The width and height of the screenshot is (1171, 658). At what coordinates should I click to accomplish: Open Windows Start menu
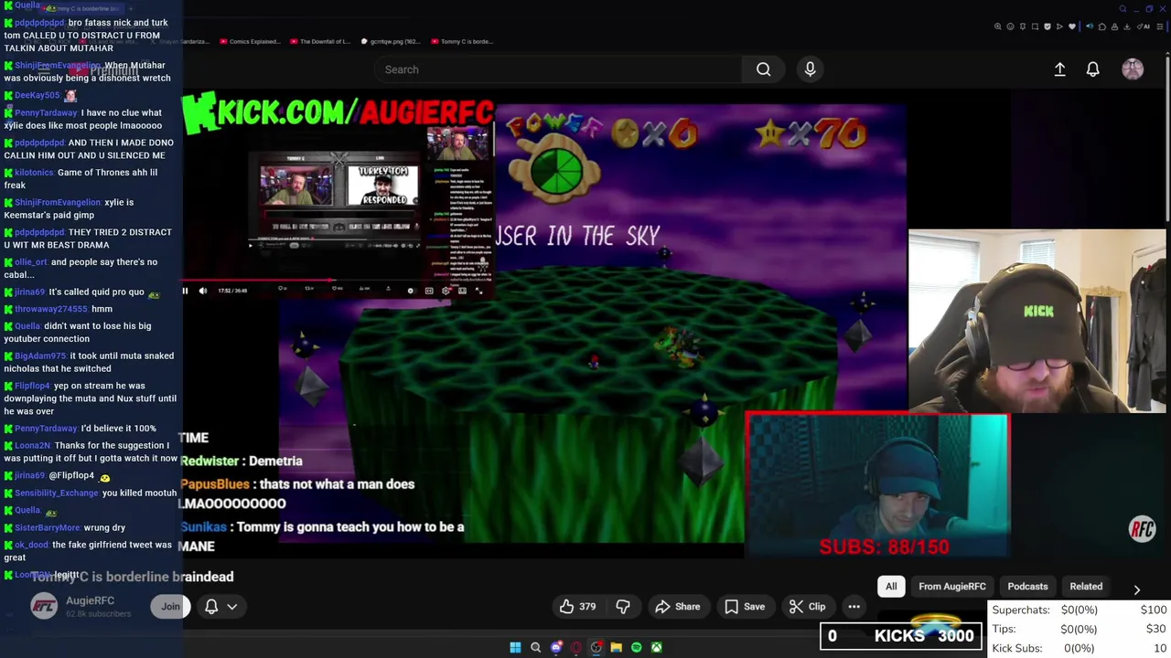[515, 647]
